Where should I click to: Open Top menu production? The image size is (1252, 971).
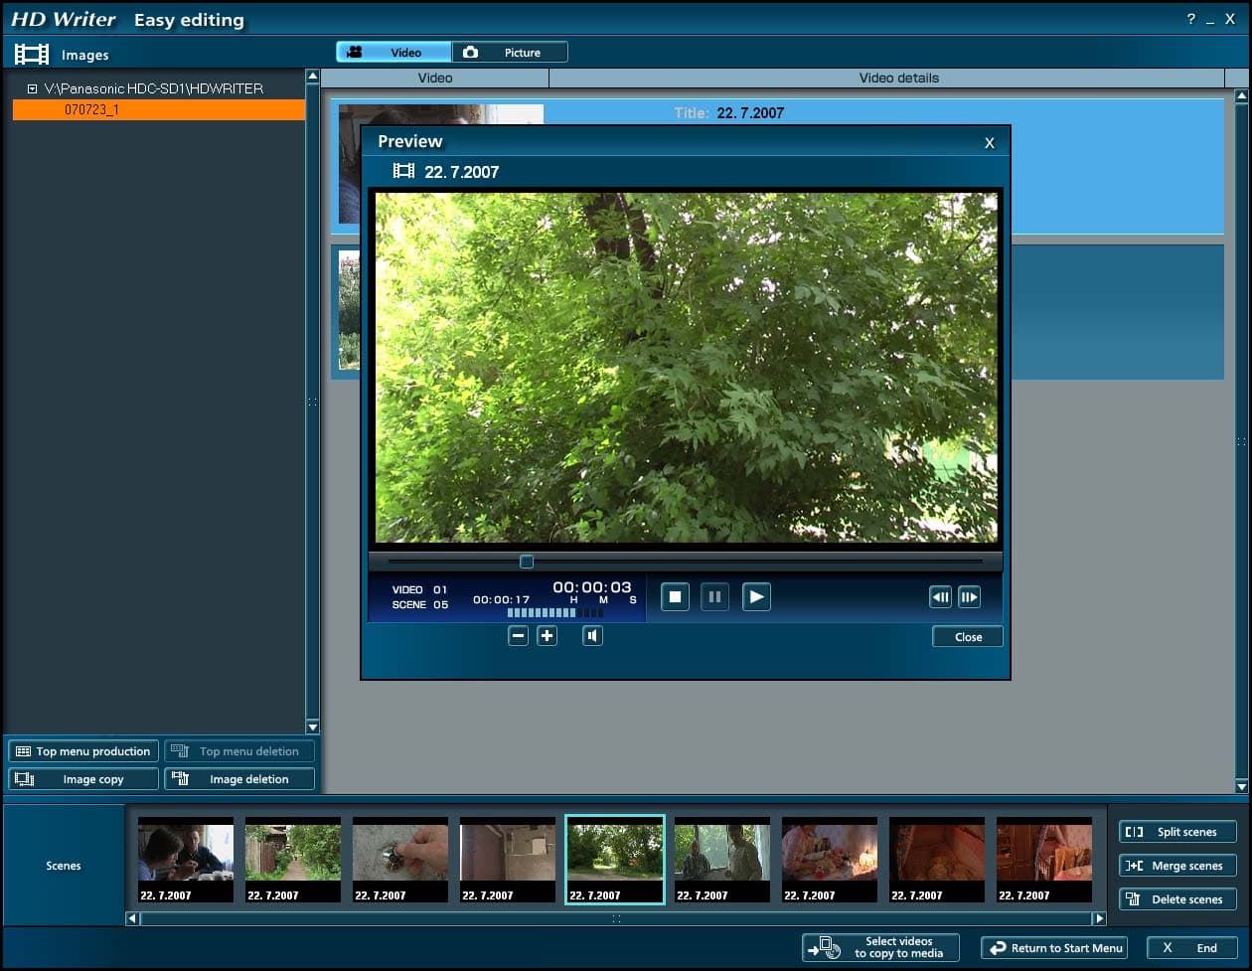[x=83, y=751]
